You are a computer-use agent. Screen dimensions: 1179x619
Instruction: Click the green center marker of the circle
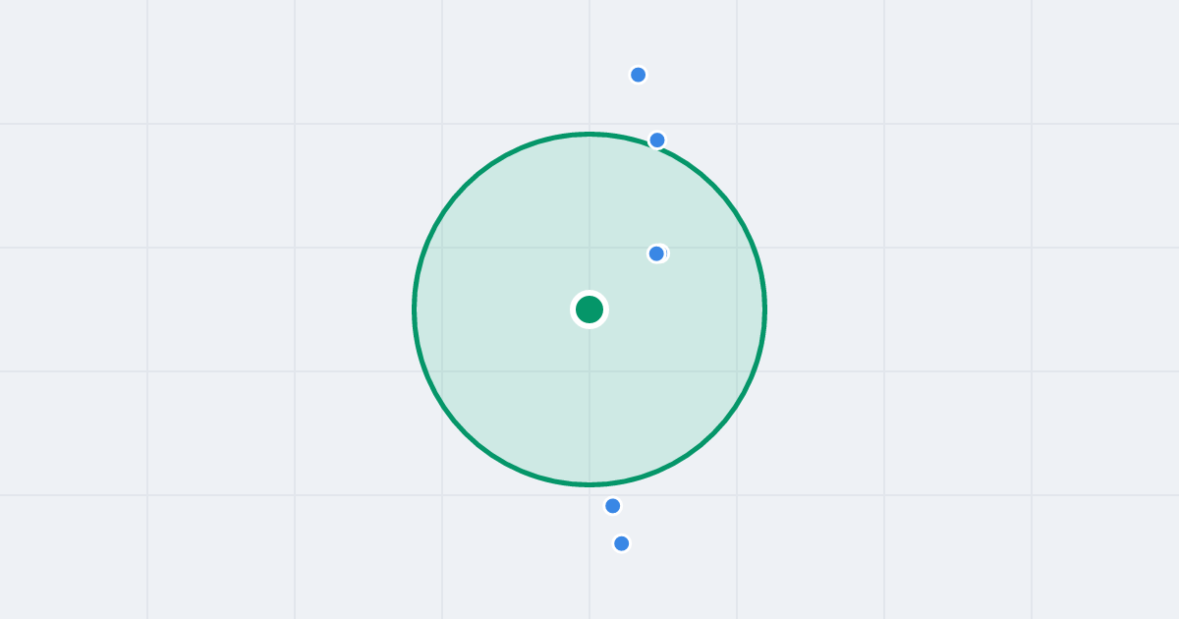click(x=589, y=309)
